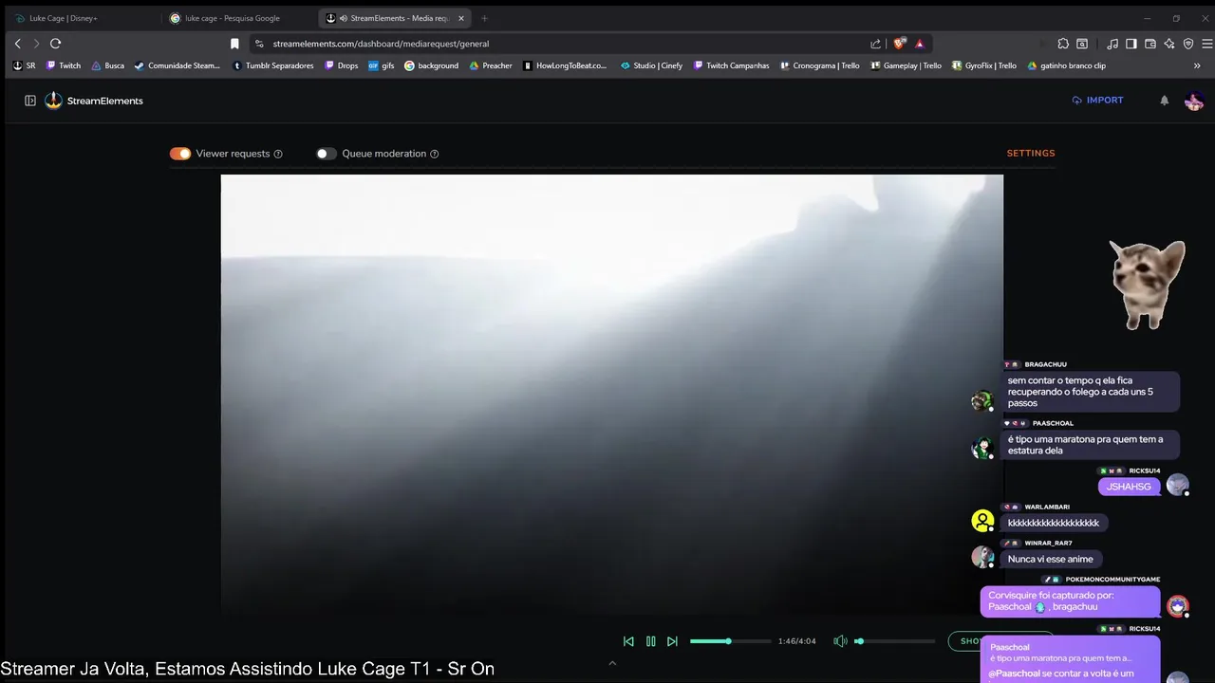Go forward in browser history

pos(36,44)
